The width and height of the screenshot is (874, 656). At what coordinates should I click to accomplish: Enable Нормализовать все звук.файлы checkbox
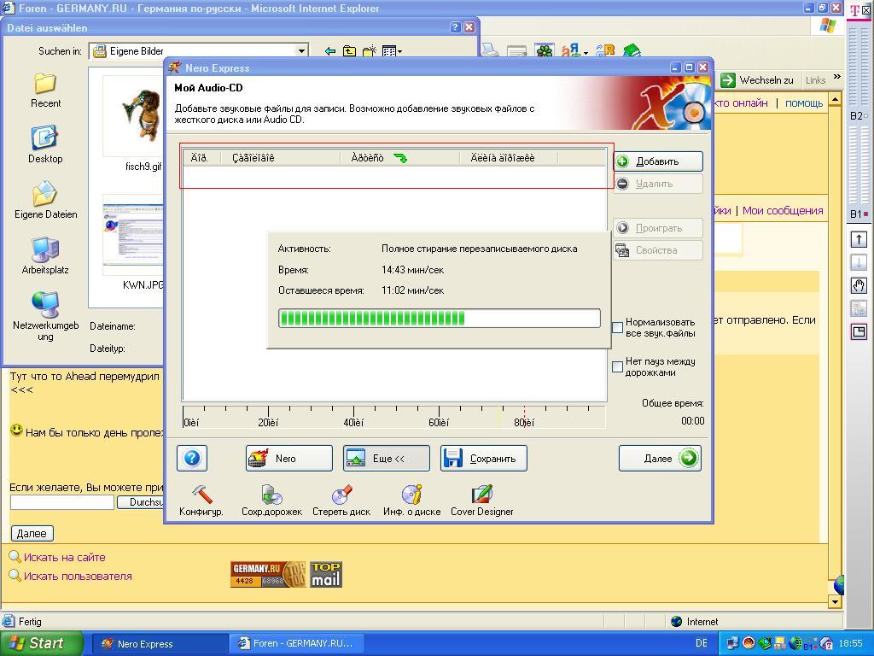tap(618, 327)
